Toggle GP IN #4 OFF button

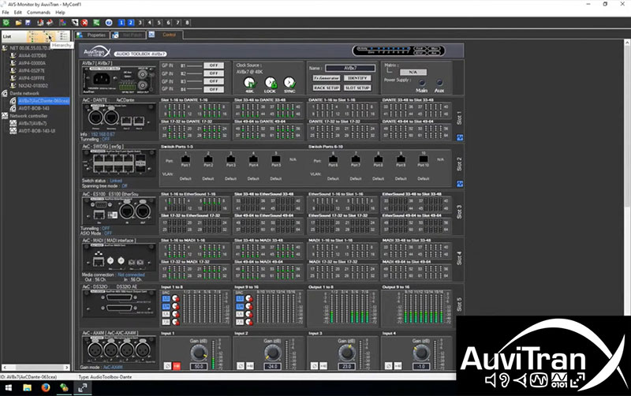[214, 89]
